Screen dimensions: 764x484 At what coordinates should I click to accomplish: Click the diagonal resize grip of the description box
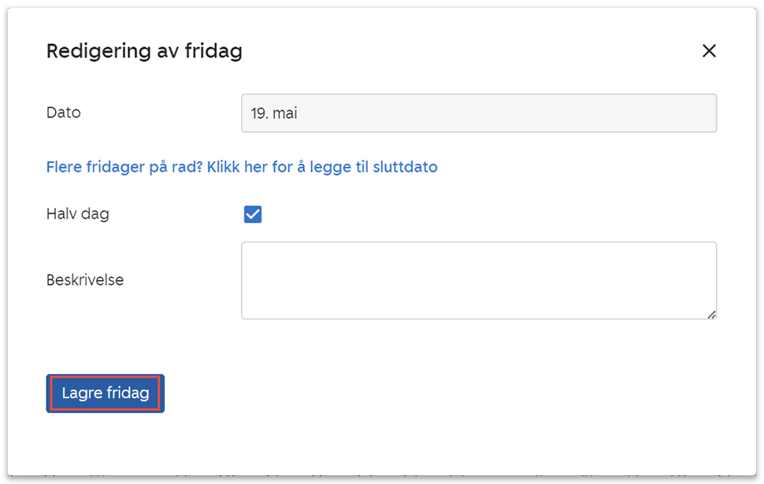tap(711, 314)
